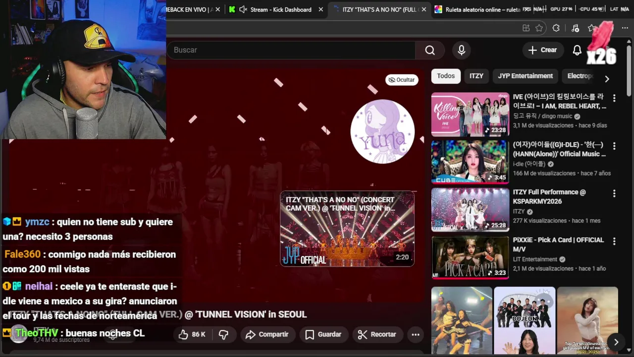Open i-dle (아이들) channel link

[x=529, y=164]
